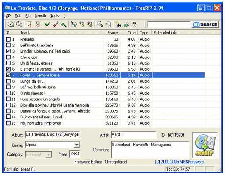The height and width of the screenshot is (175, 225).
Task: Click the first CD disc toolbar icon
Action: pyautogui.click(x=11, y=24)
